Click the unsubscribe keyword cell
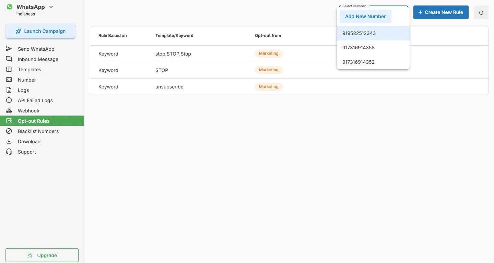Image resolution: width=494 pixels, height=263 pixels. click(169, 87)
